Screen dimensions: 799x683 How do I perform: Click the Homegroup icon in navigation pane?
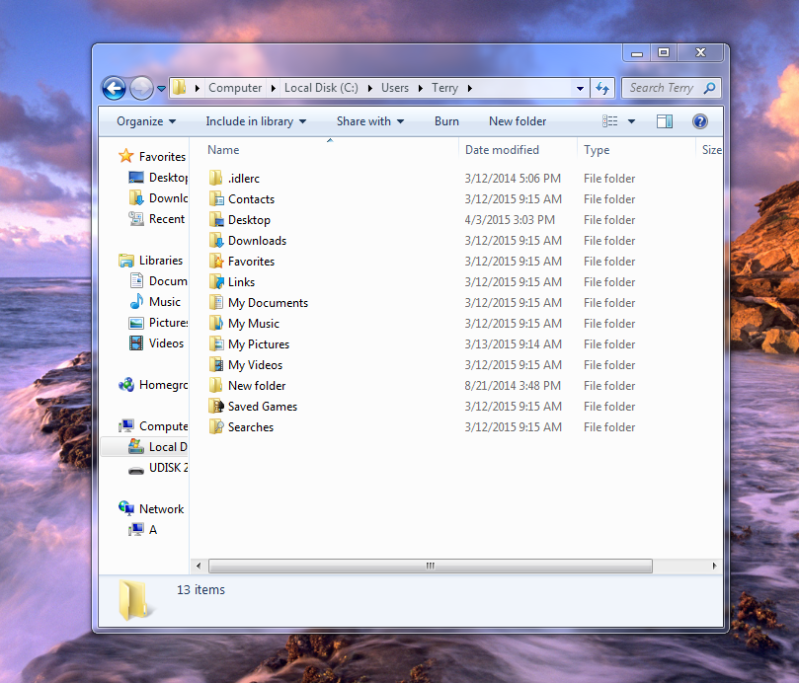126,385
